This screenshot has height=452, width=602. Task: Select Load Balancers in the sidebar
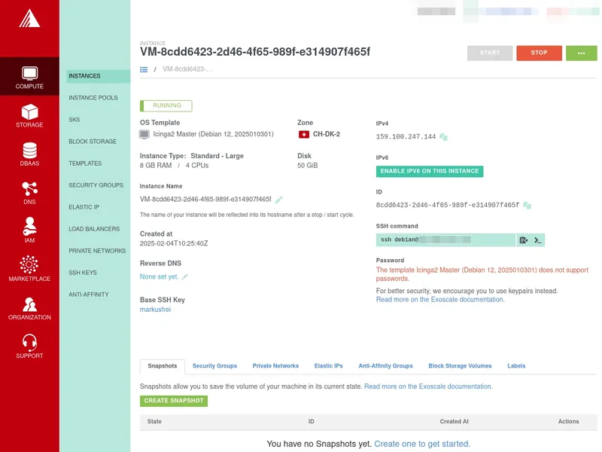95,229
